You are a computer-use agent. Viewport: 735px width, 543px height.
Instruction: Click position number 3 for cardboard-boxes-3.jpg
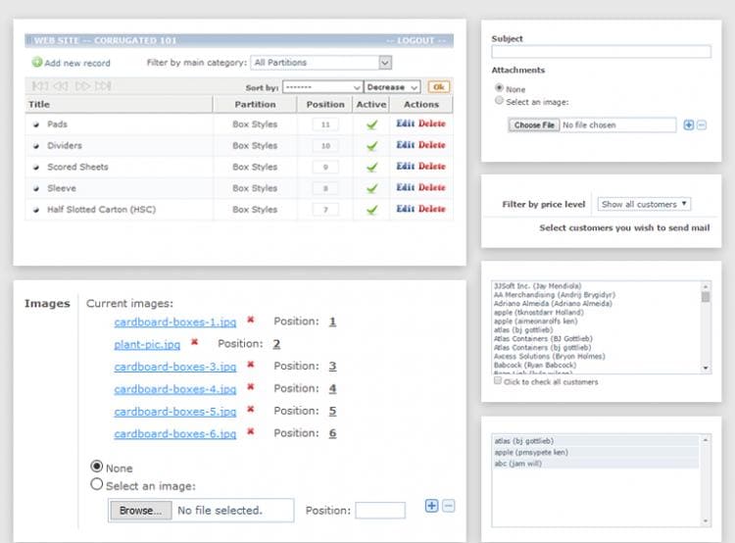(332, 366)
